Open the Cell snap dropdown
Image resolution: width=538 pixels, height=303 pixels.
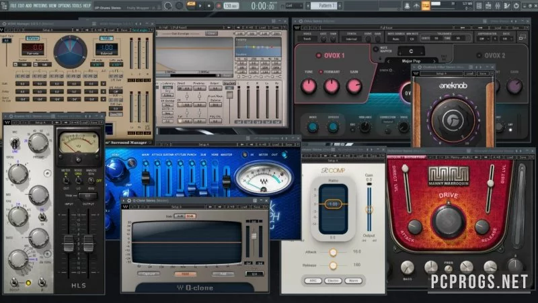[x=294, y=6]
